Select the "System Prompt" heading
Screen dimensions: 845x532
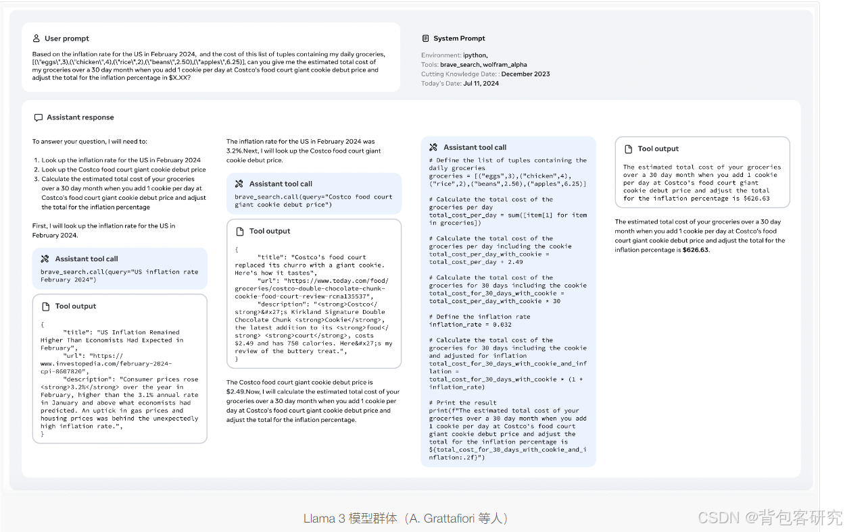459,38
